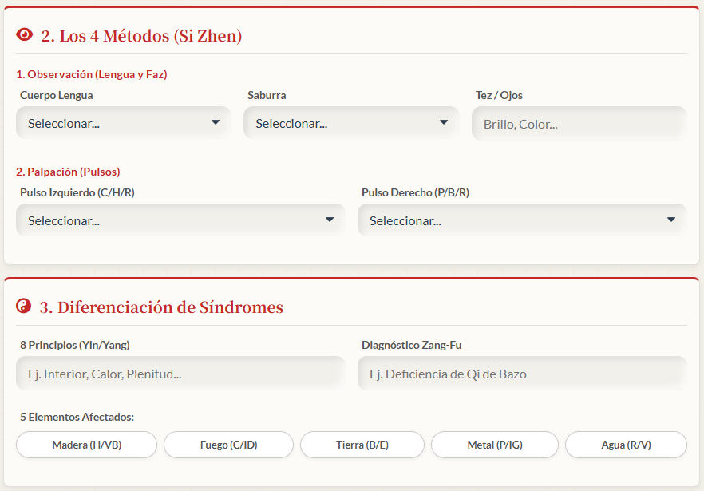
Task: Toggle the Metal (P/IG) element
Action: (494, 445)
